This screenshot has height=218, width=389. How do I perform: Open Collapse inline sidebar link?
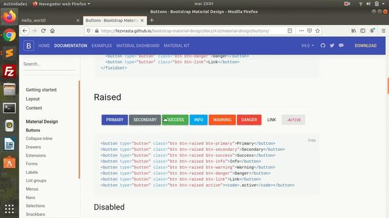click(x=39, y=139)
